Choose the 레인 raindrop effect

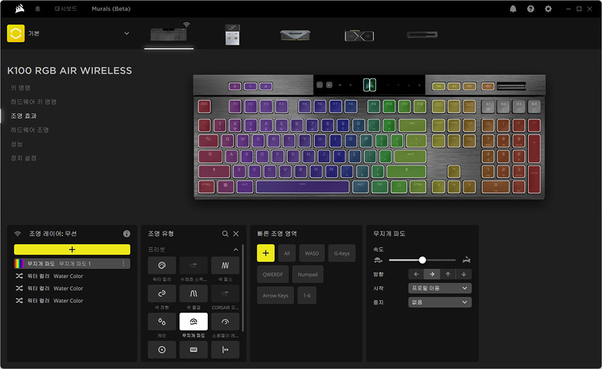pos(162,322)
